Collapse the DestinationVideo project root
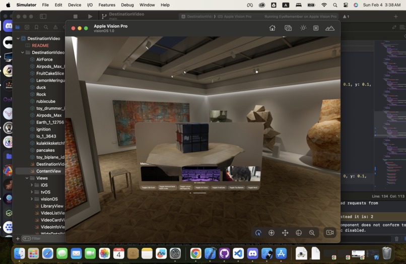 tap(18, 38)
